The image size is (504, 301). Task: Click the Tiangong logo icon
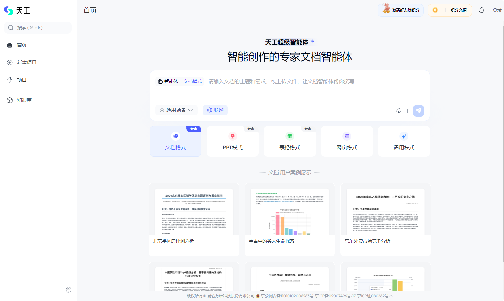9,10
